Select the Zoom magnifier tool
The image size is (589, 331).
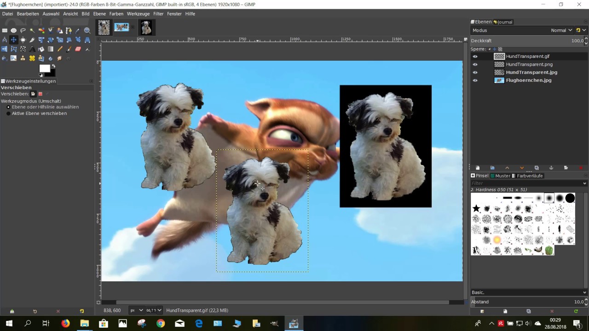pos(87,31)
